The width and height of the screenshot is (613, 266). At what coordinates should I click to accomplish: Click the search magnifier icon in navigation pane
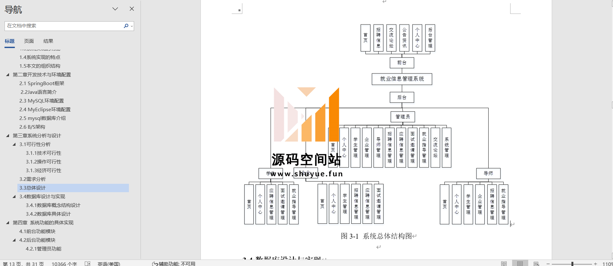click(x=126, y=26)
